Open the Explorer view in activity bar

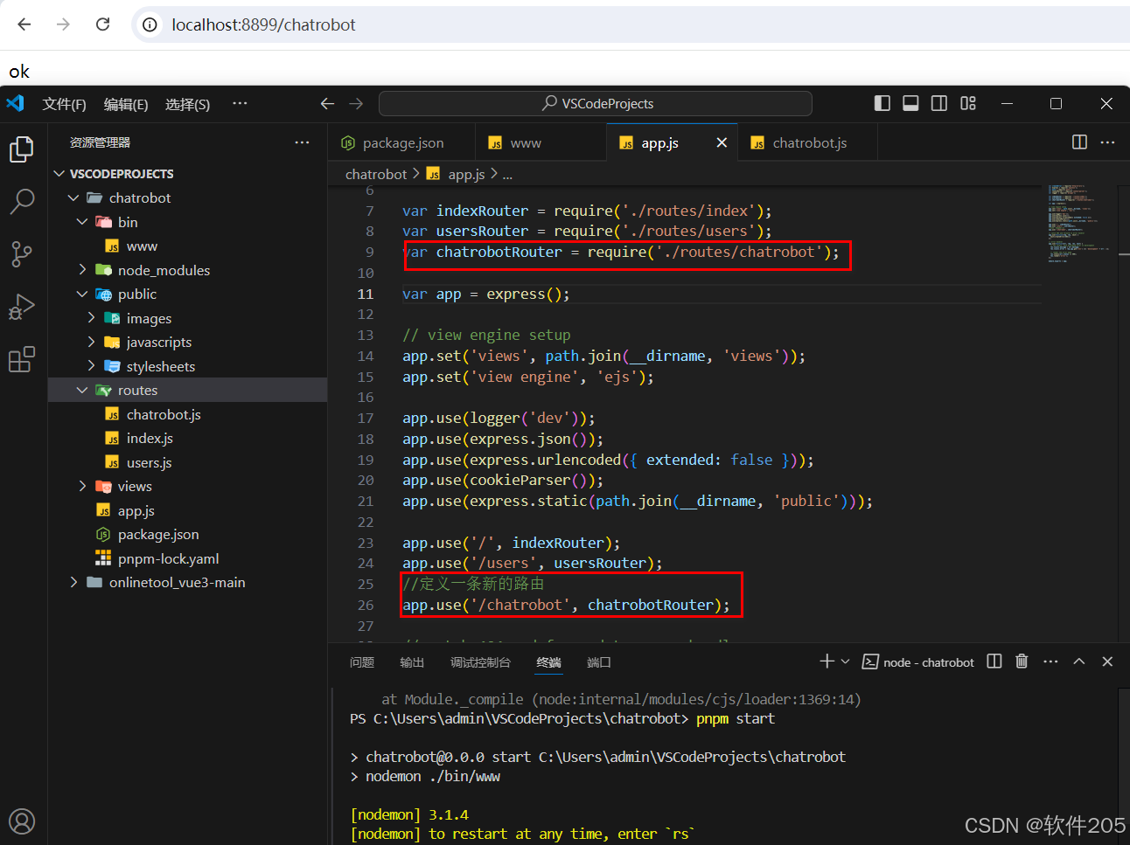(x=21, y=149)
